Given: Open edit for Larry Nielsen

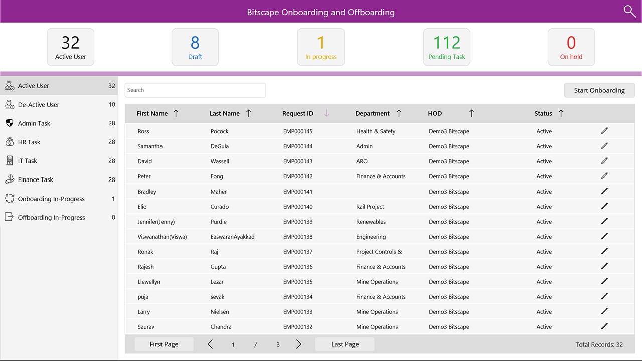Looking at the screenshot, I should (604, 311).
